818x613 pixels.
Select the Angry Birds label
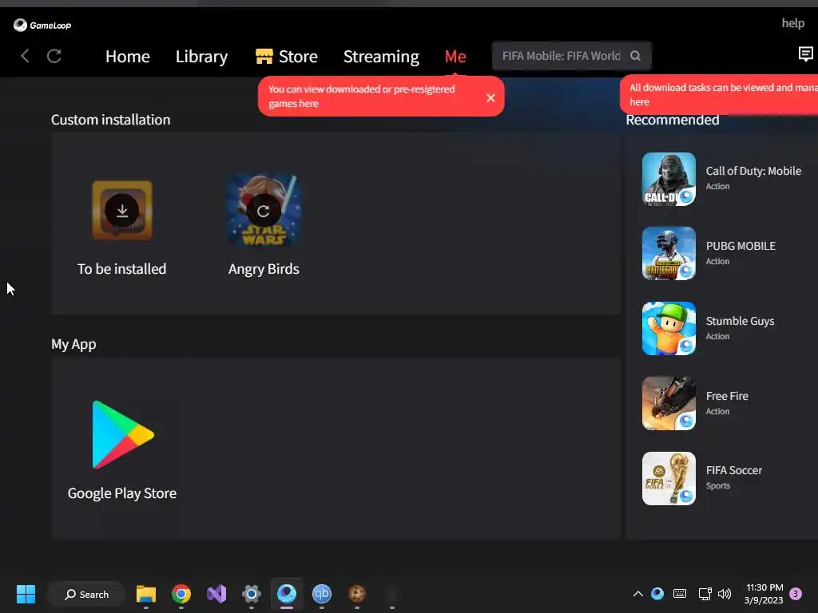coord(264,269)
